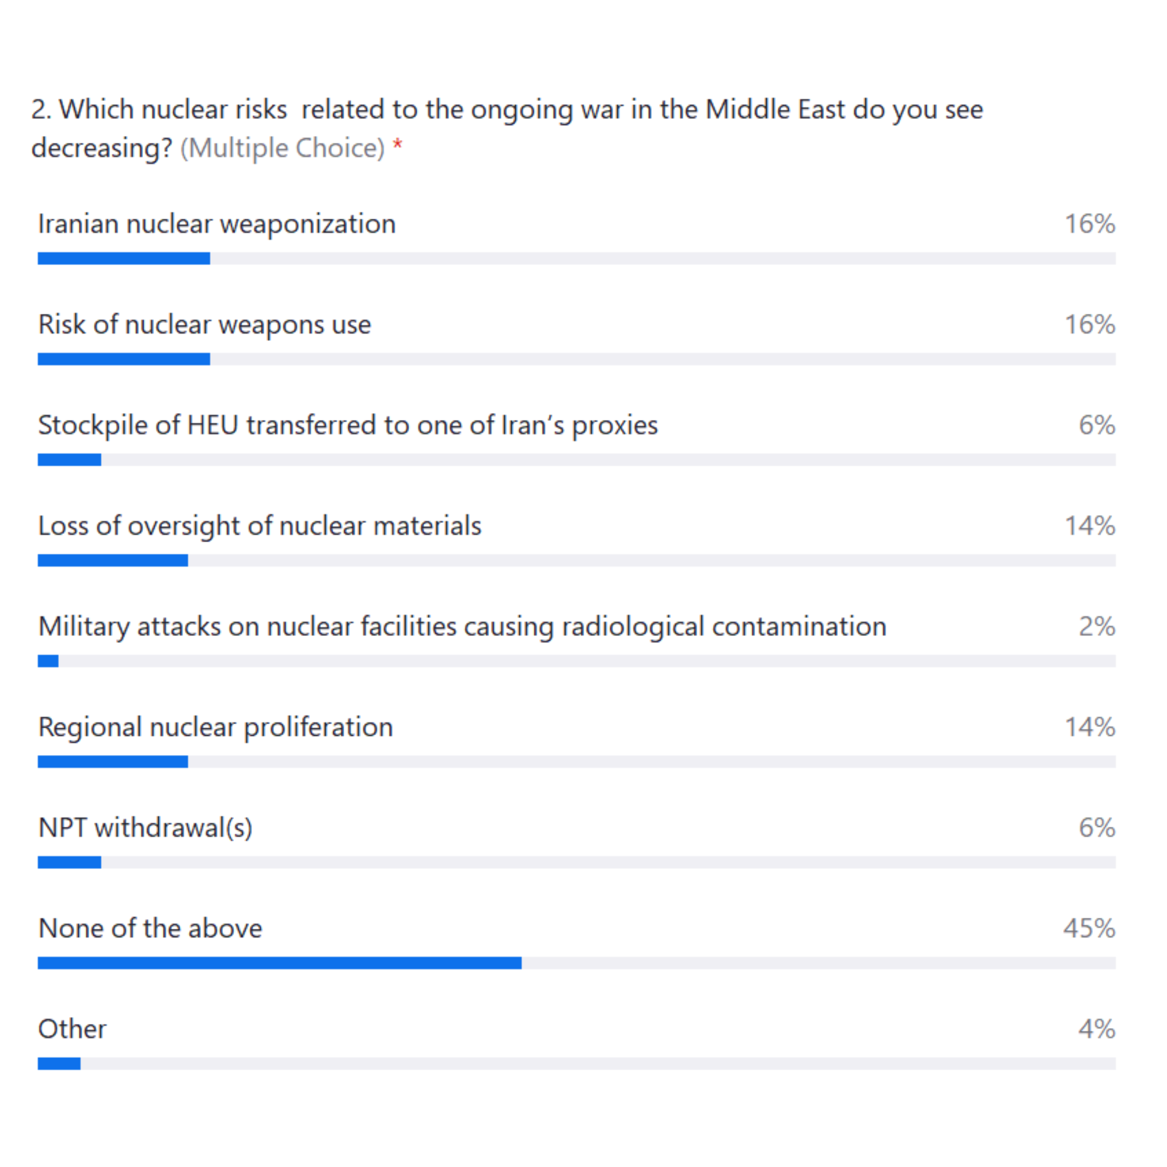Screen dimensions: 1167x1167
Task: Select the NPT withdrawal(s) option
Action: (x=145, y=827)
